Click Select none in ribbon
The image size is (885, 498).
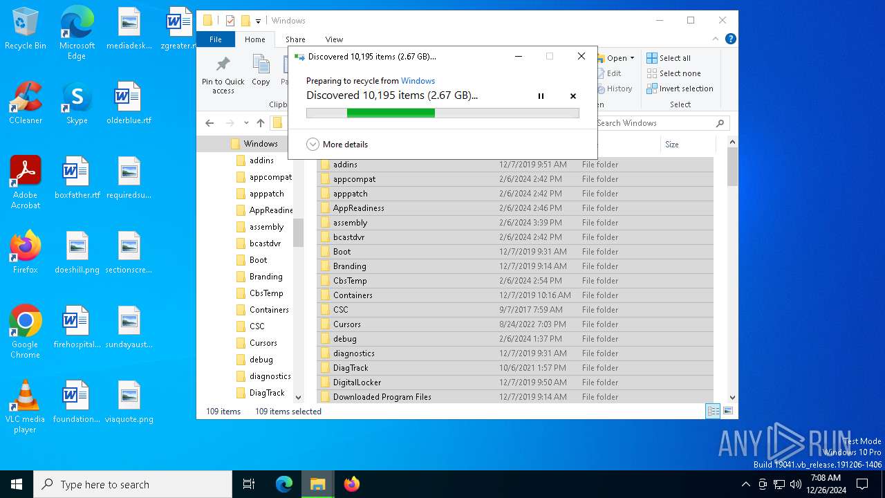tap(673, 73)
